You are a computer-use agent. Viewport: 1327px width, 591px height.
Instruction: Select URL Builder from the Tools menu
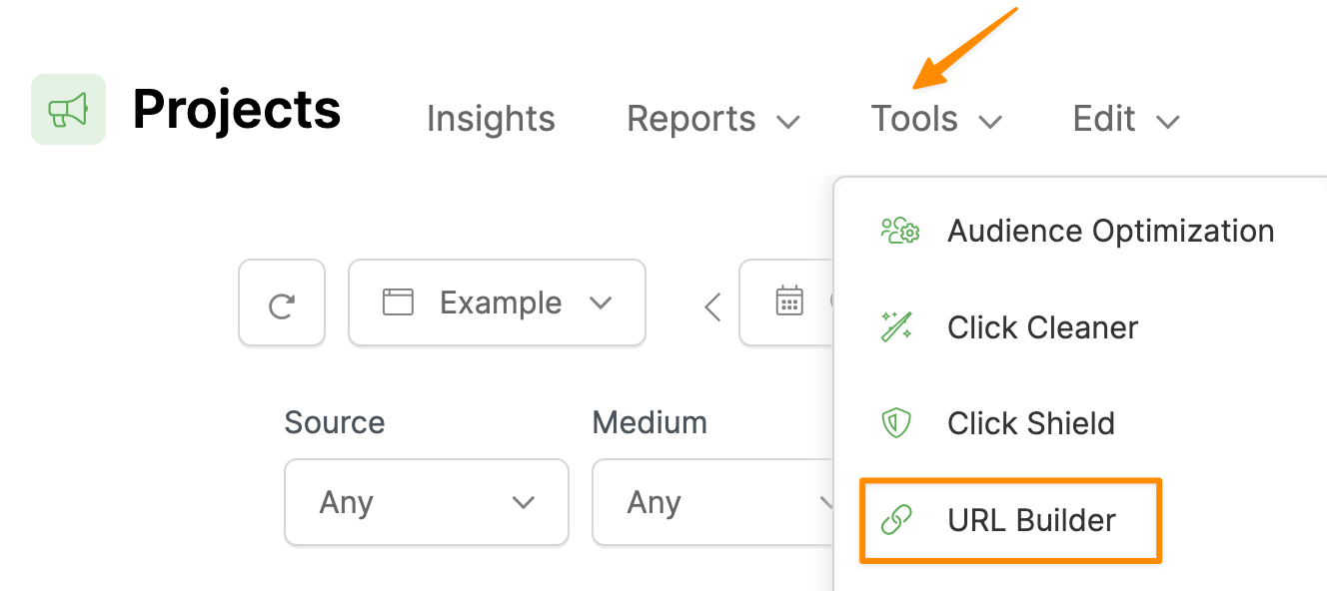[1031, 520]
